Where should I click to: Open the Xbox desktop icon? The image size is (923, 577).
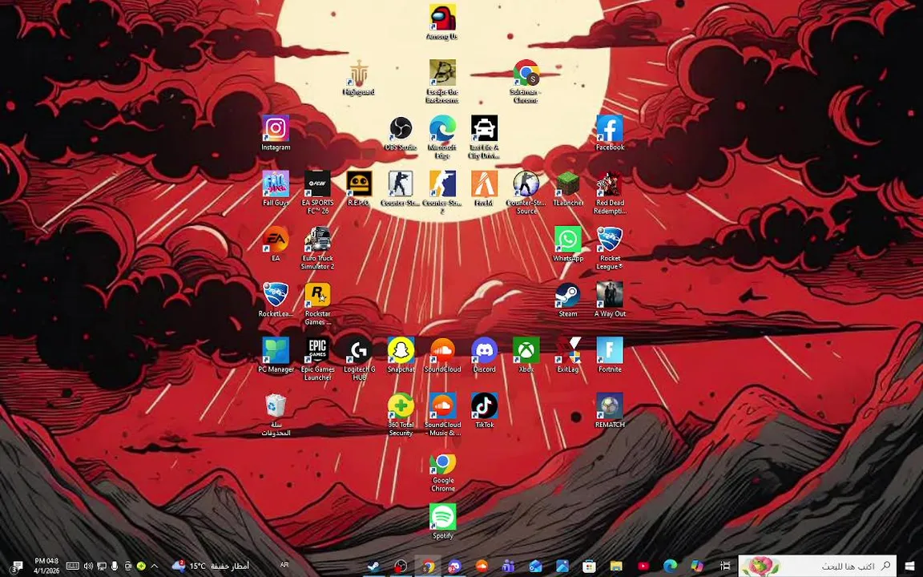[x=526, y=355]
